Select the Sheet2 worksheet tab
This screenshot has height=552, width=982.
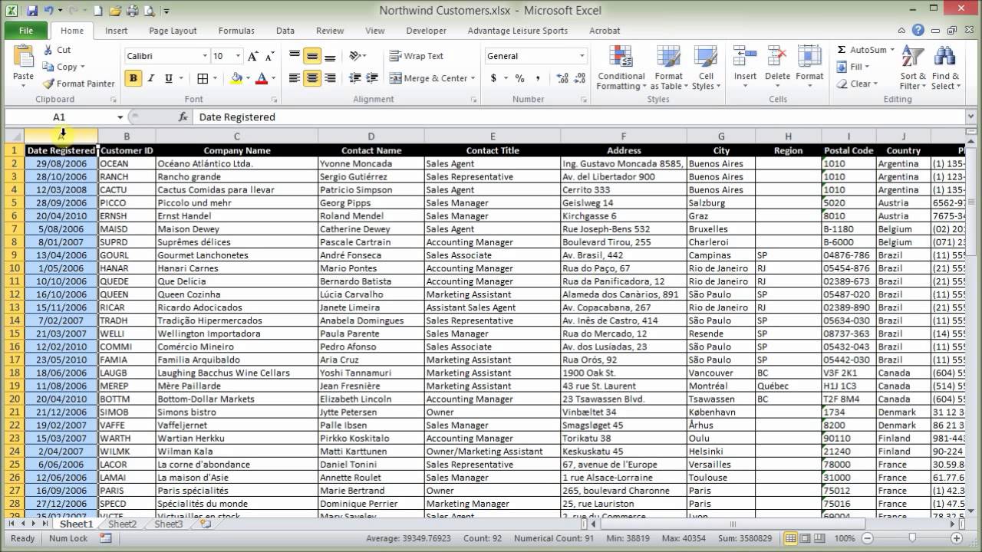click(x=123, y=524)
